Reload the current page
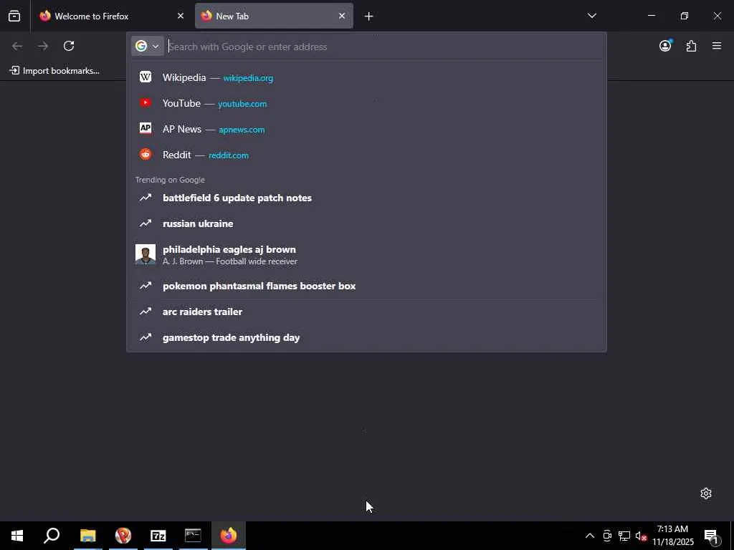The width and height of the screenshot is (734, 550). click(69, 46)
